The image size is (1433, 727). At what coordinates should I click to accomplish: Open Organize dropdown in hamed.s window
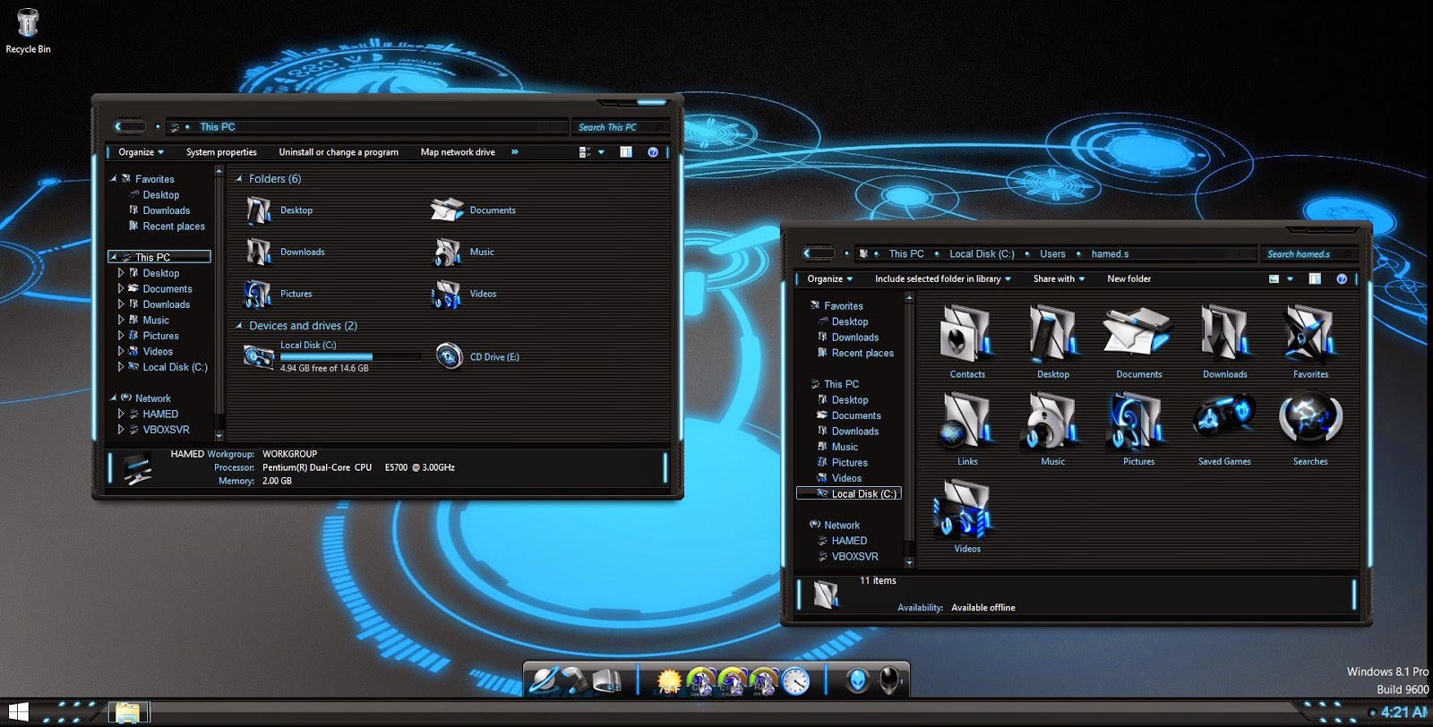829,279
